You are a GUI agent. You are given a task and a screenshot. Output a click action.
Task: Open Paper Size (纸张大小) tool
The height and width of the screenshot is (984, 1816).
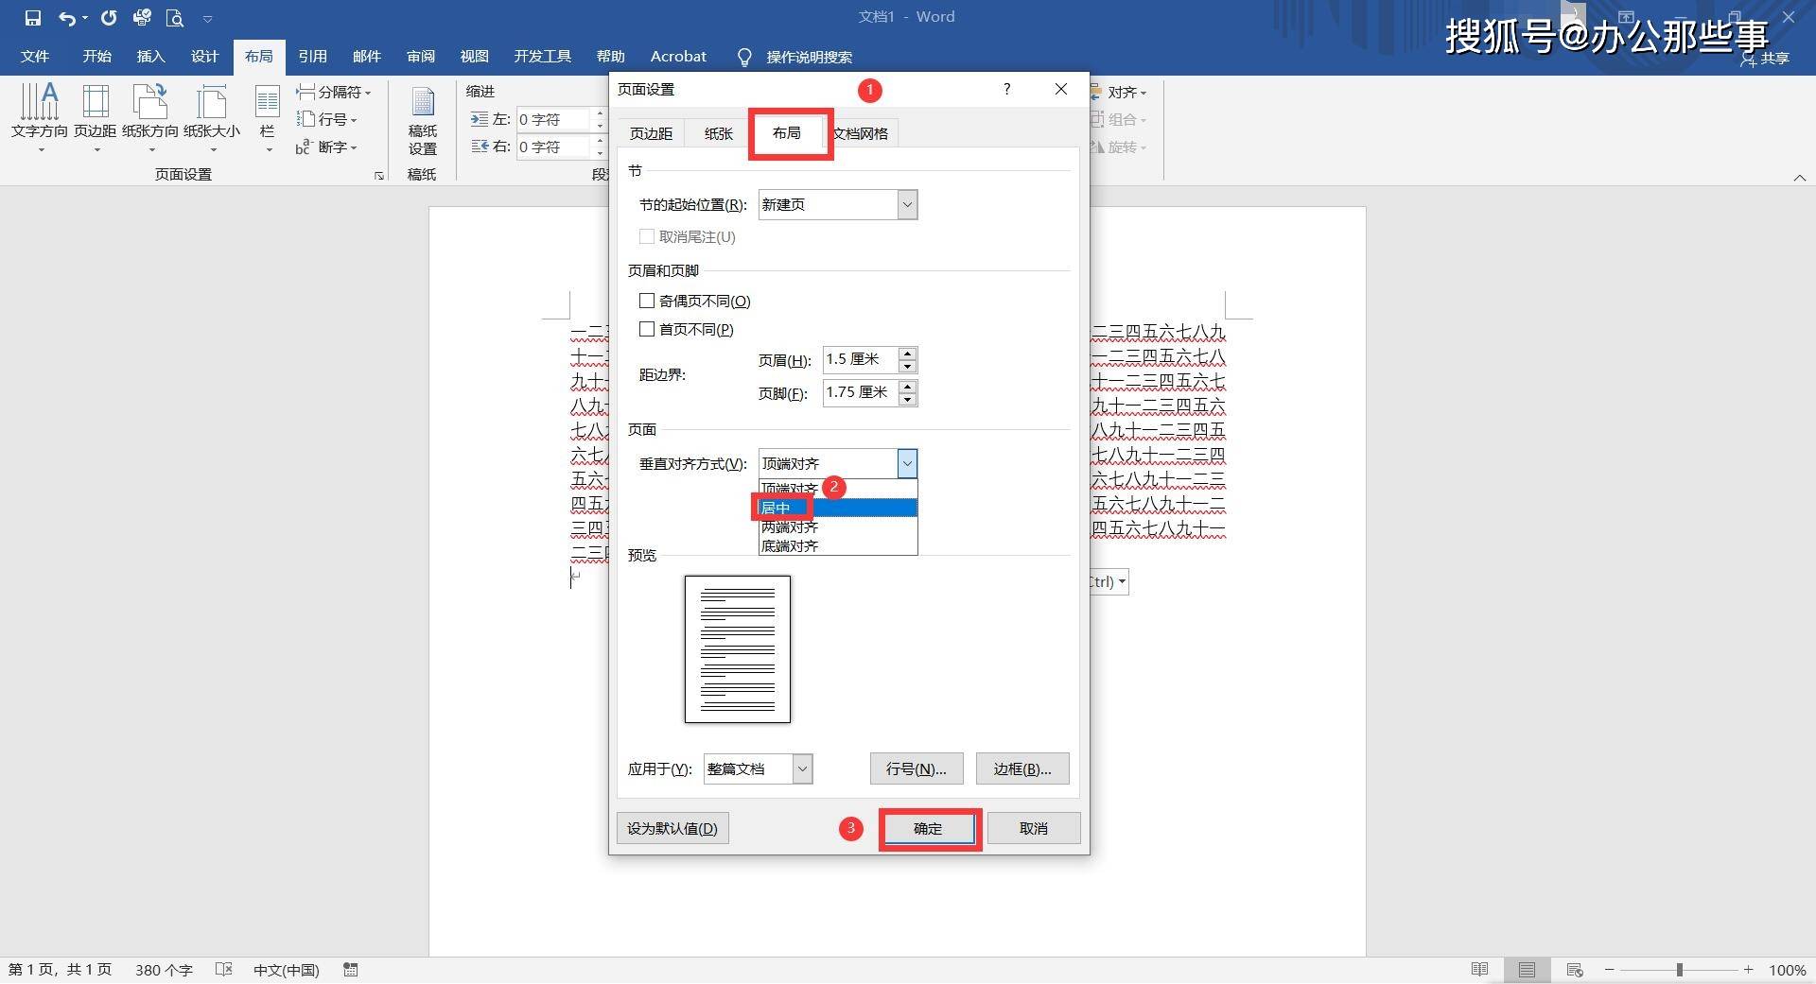(212, 117)
